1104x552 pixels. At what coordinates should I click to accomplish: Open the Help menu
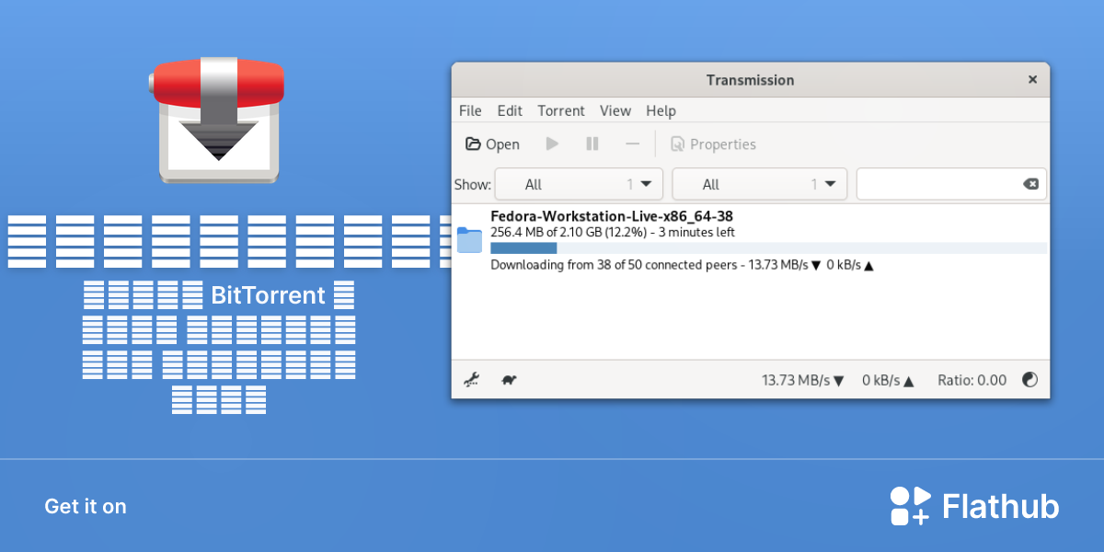(661, 110)
